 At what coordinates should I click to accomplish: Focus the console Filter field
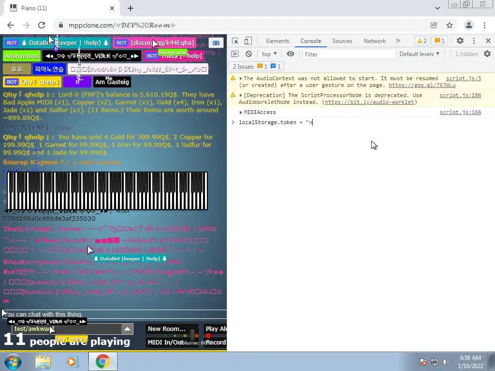[349, 54]
